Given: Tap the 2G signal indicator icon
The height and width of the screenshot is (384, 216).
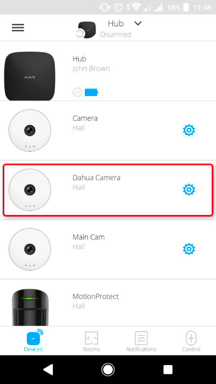Looking at the screenshot, I should tap(77, 92).
